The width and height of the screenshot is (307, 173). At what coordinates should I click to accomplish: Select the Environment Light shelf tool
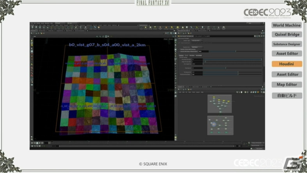tap(178, 28)
